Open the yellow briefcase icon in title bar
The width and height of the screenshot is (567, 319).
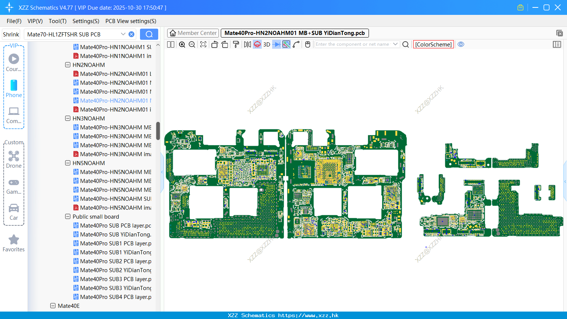point(520,7)
